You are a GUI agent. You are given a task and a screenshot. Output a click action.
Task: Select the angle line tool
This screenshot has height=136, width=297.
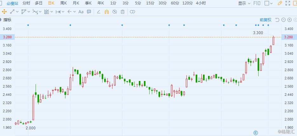coord(99,12)
